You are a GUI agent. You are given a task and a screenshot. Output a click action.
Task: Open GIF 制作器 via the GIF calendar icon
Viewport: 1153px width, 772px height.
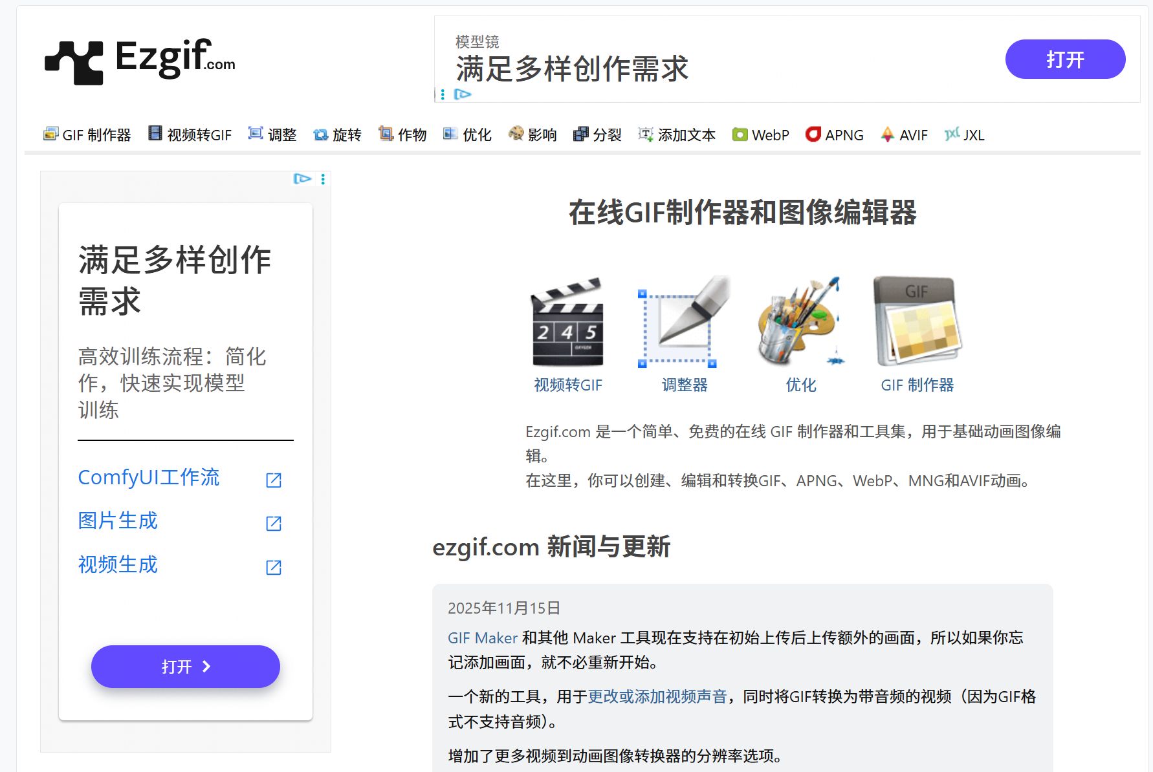click(x=917, y=320)
